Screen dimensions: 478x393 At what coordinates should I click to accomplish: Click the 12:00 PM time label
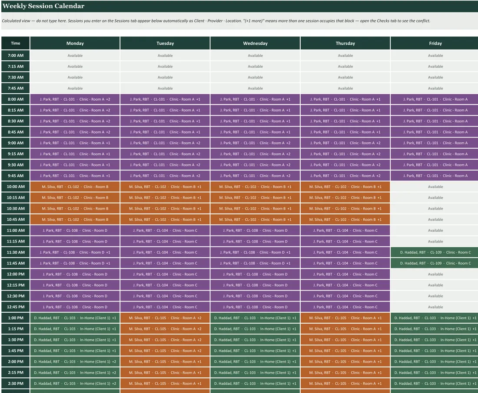[x=16, y=274]
